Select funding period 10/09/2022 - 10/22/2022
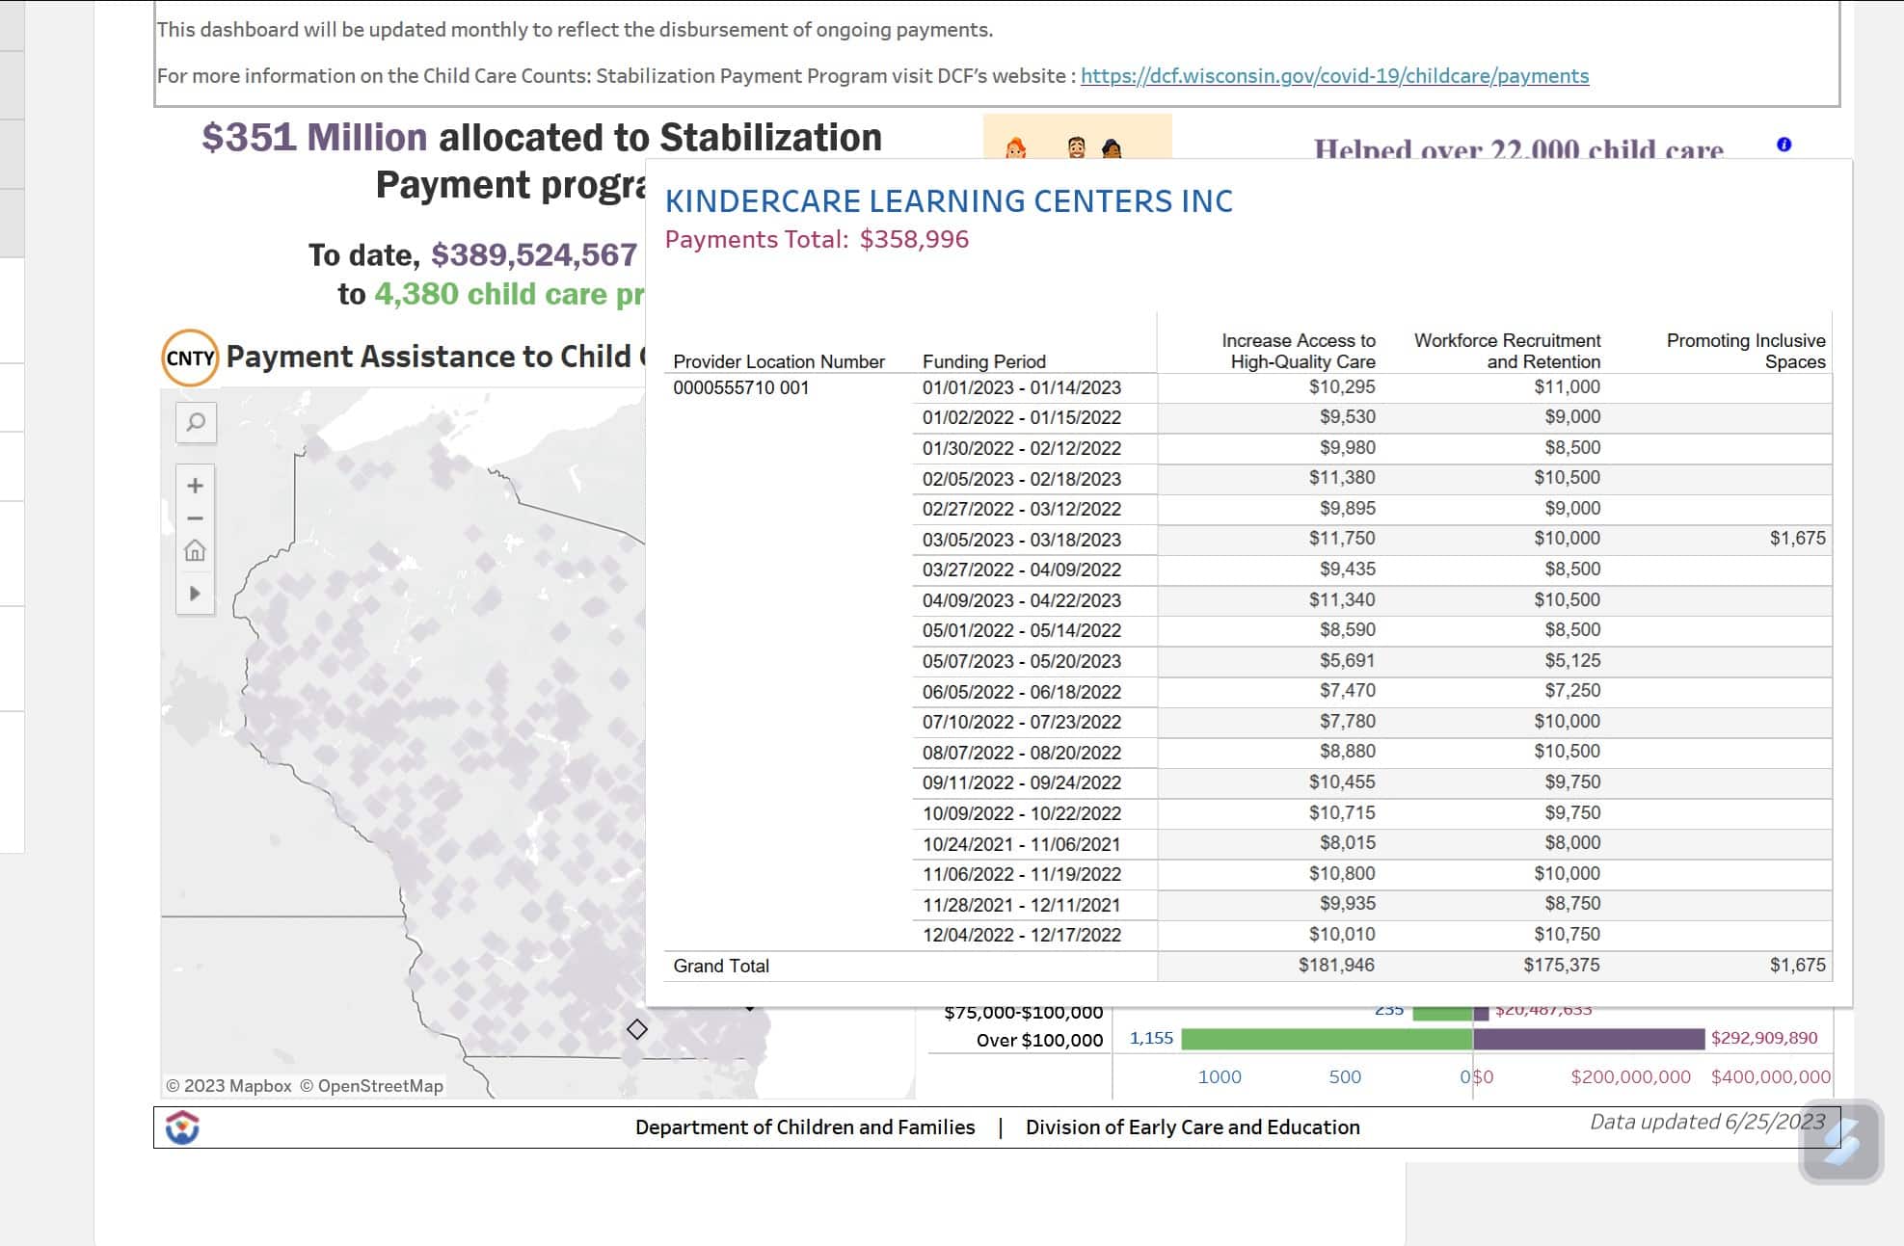Screen dimensions: 1904x1246 [1021, 813]
